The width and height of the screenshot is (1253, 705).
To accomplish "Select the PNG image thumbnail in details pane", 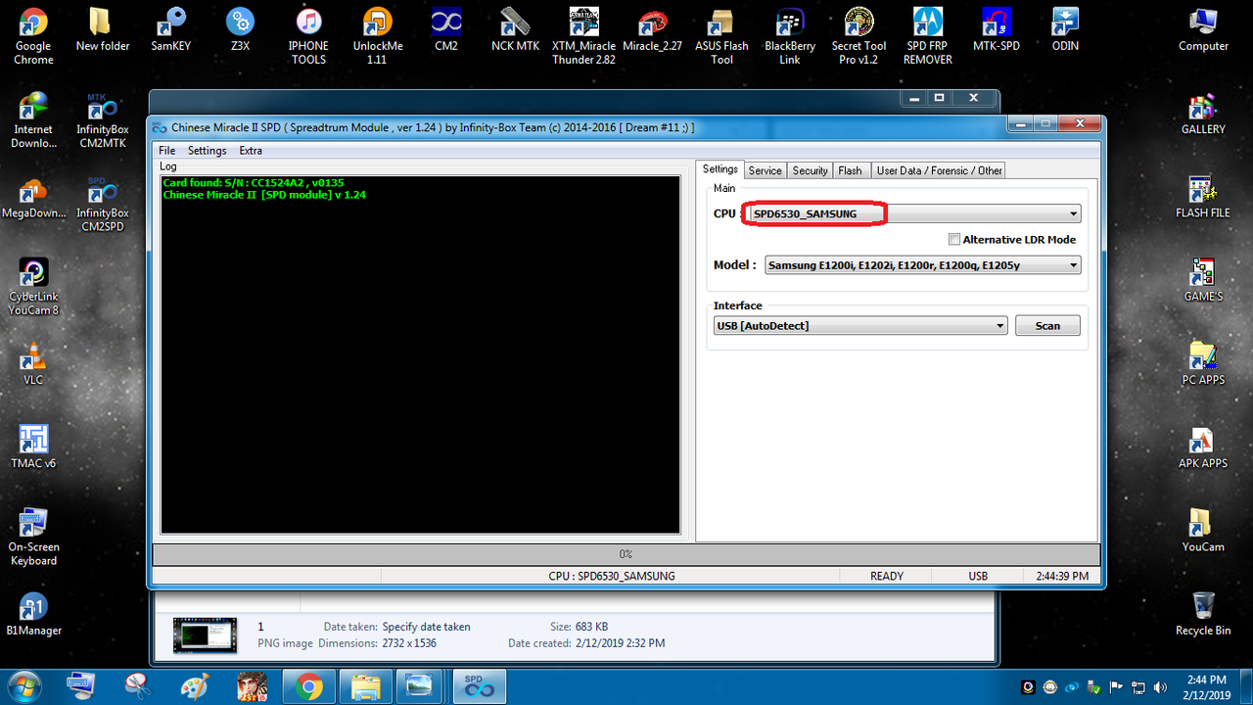I will 205,634.
